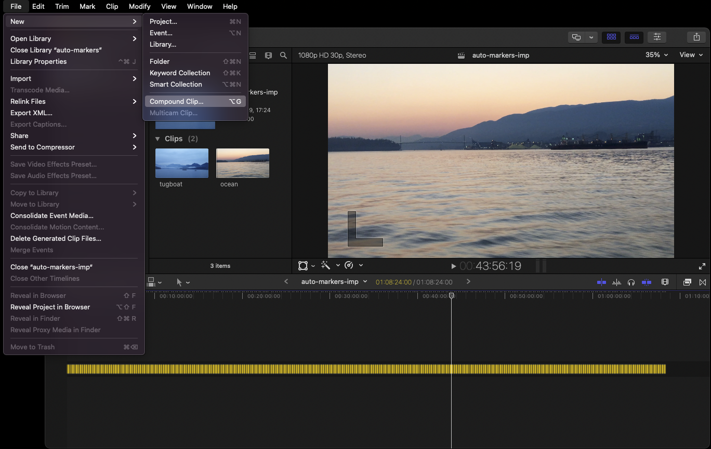Open the Inspector sliders icon

pos(657,37)
